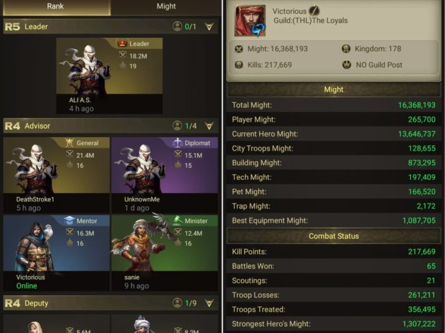The height and width of the screenshot is (333, 445).
Task: Select the Victorious Mentor member card
Action: pos(56,253)
